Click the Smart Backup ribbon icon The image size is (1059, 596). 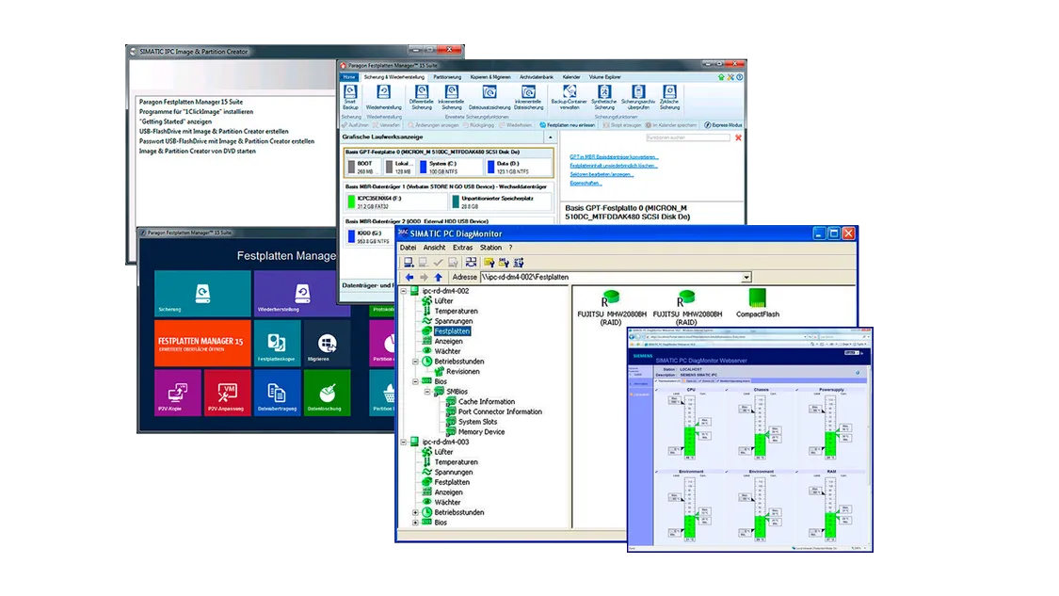[x=350, y=95]
